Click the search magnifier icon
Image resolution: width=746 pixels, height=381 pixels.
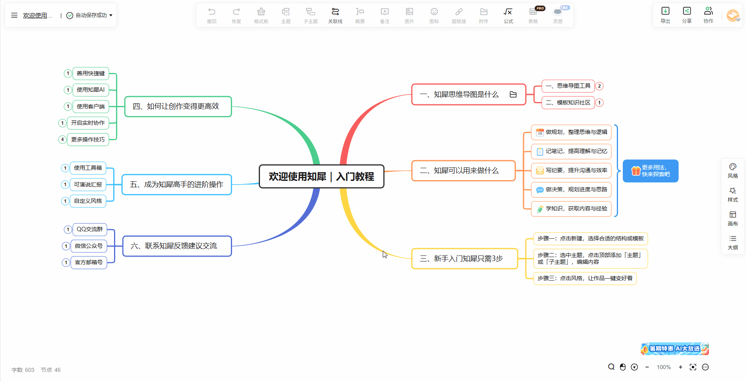(611, 367)
